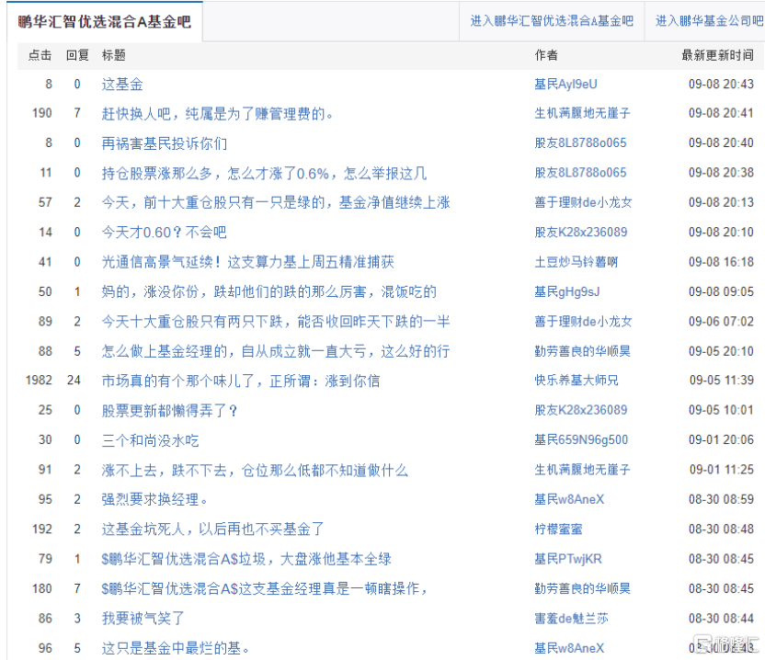View author 生机满腹地无崖子 on 涨不上去 row

coord(583,470)
